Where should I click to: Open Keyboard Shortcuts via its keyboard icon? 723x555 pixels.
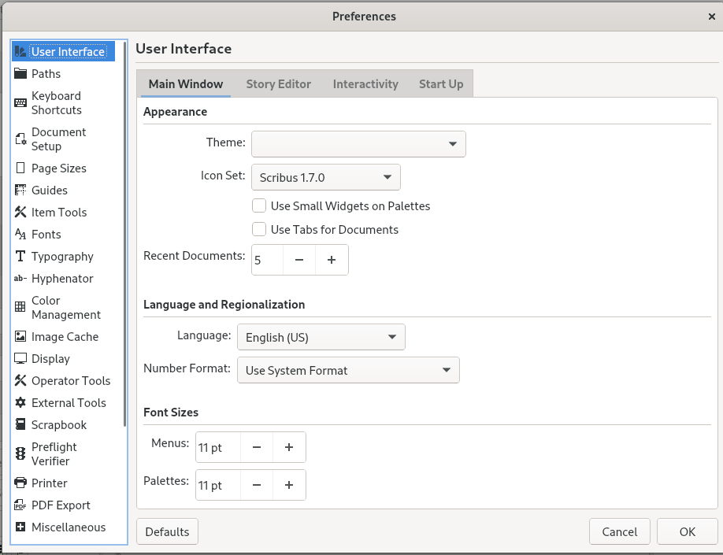coord(20,103)
